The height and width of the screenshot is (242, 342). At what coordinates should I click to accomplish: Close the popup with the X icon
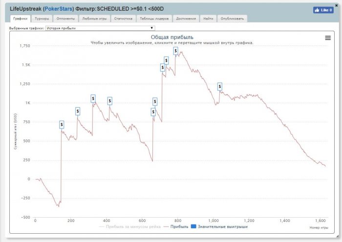click(336, 5)
